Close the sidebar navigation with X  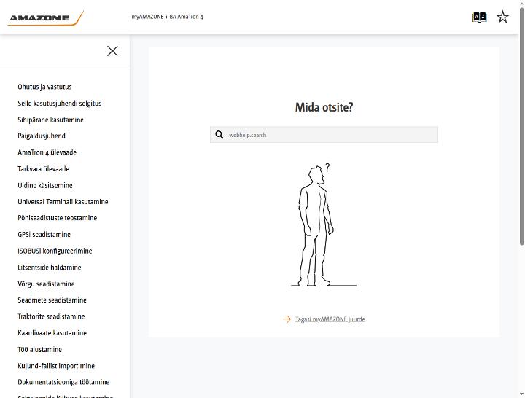click(112, 51)
